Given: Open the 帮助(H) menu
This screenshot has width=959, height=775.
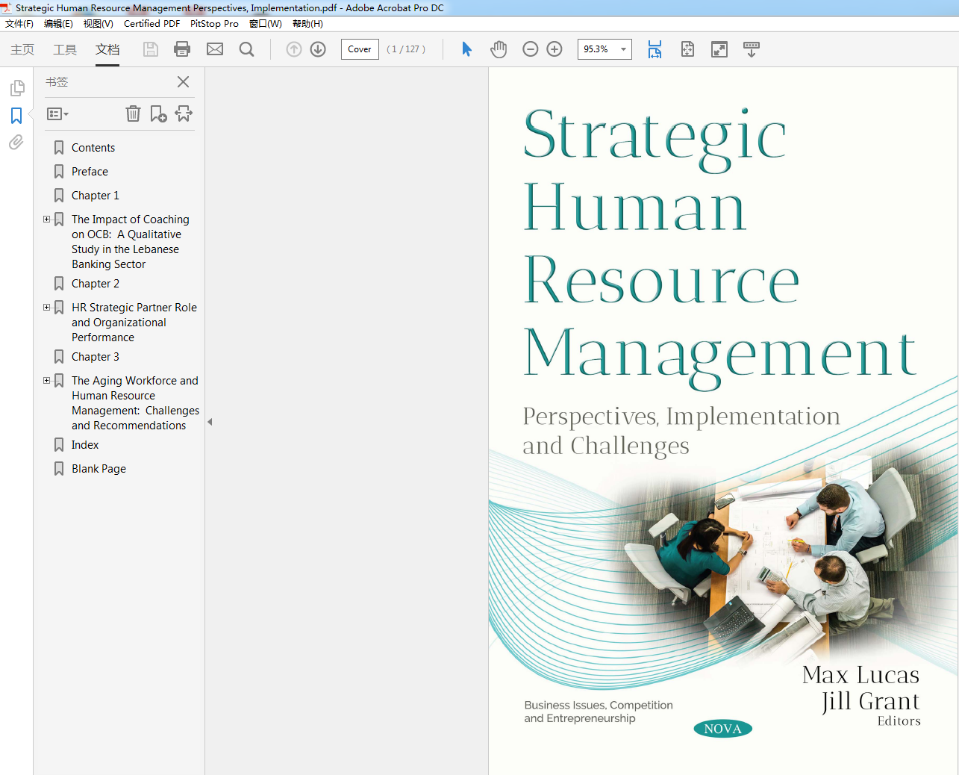Looking at the screenshot, I should [x=307, y=24].
